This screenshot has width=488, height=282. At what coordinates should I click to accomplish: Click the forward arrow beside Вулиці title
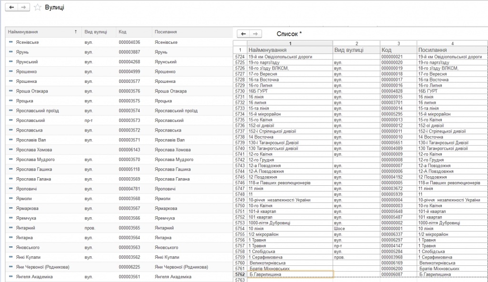24,8
